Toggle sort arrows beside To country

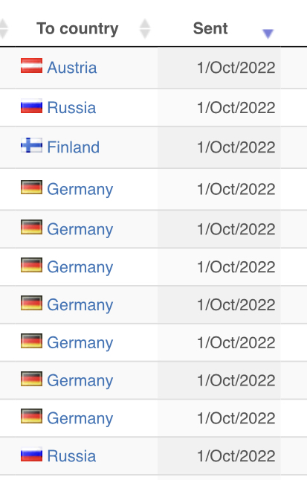pos(145,29)
